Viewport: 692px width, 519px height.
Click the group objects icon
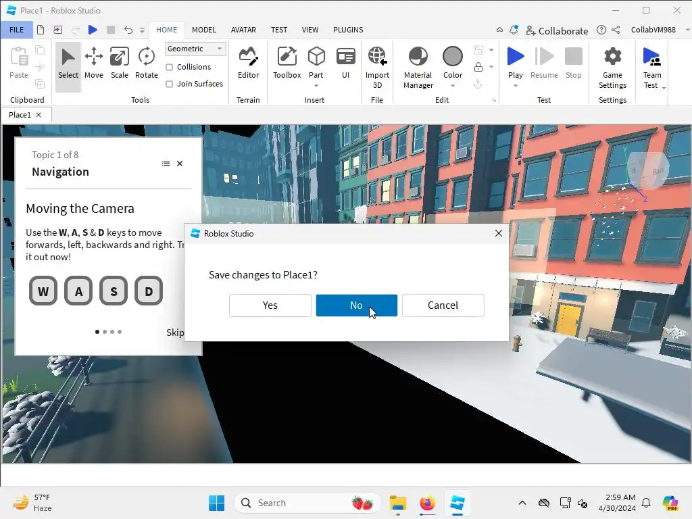pyautogui.click(x=478, y=50)
